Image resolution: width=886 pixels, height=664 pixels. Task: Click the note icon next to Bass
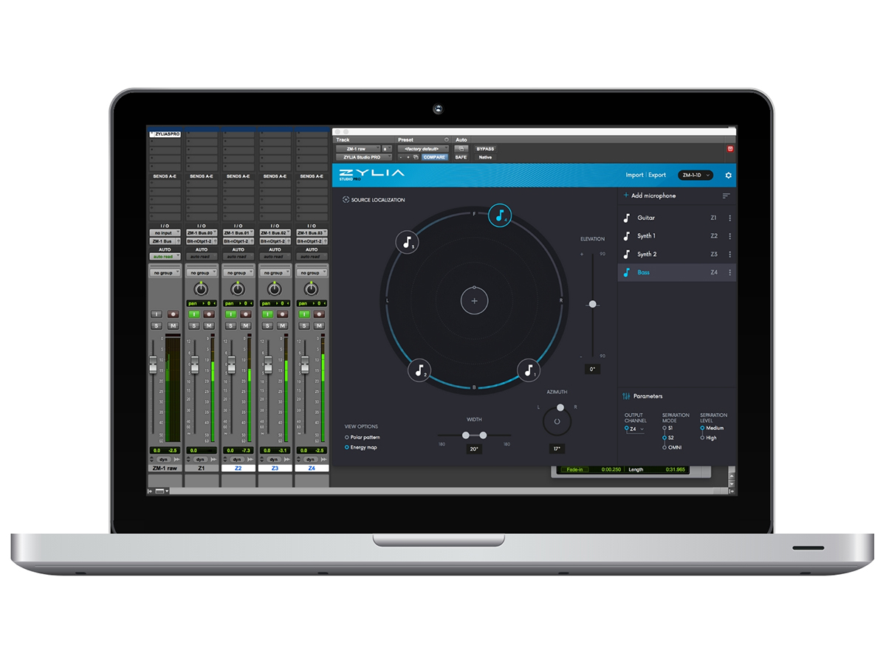(x=626, y=272)
